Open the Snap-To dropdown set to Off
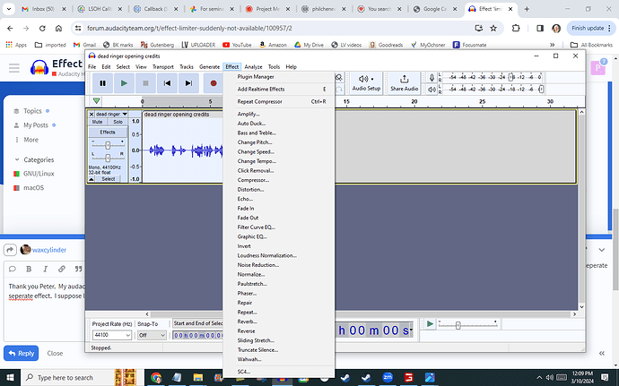 point(152,334)
